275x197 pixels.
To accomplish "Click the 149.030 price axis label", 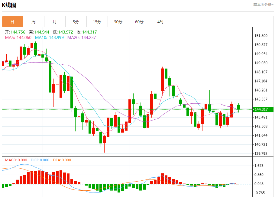I will tap(261, 63).
